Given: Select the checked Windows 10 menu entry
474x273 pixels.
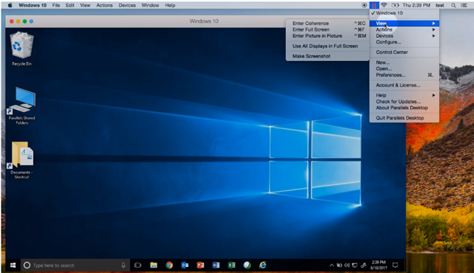Looking at the screenshot, I should pyautogui.click(x=404, y=13).
